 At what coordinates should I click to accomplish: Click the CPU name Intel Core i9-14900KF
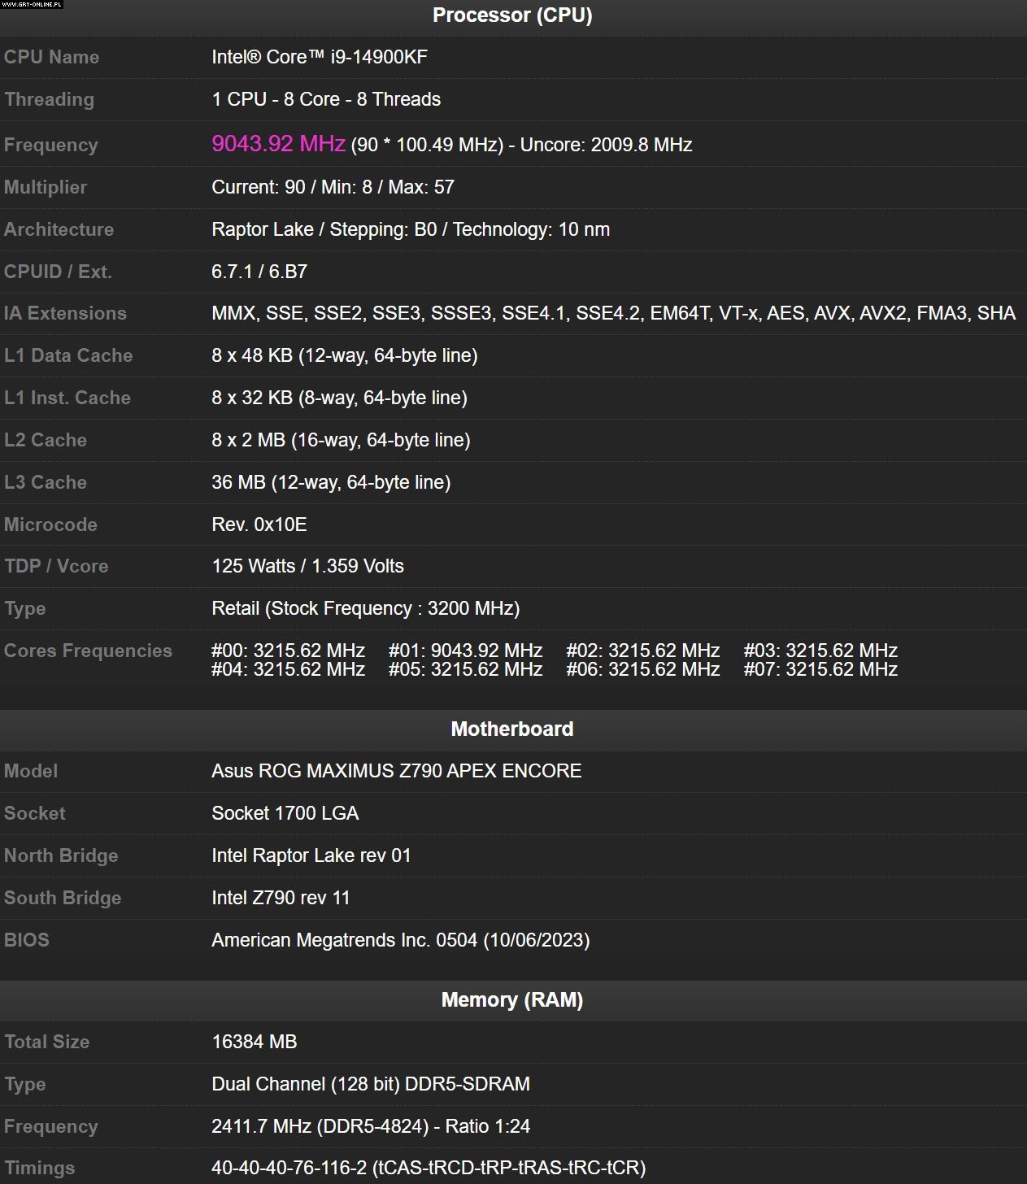320,57
